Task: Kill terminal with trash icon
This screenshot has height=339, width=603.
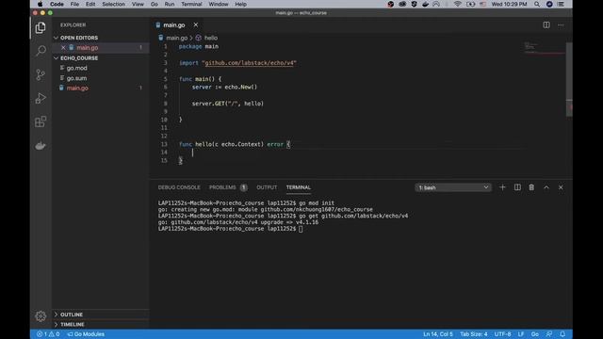Action: click(531, 187)
